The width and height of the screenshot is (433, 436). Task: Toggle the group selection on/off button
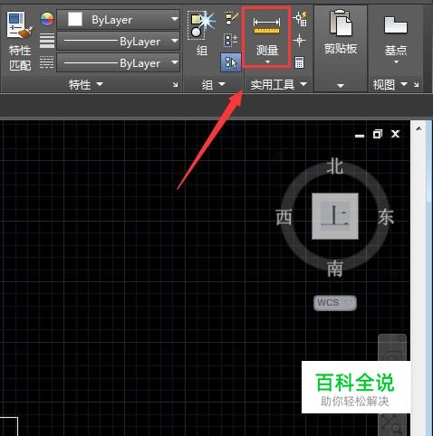click(231, 62)
